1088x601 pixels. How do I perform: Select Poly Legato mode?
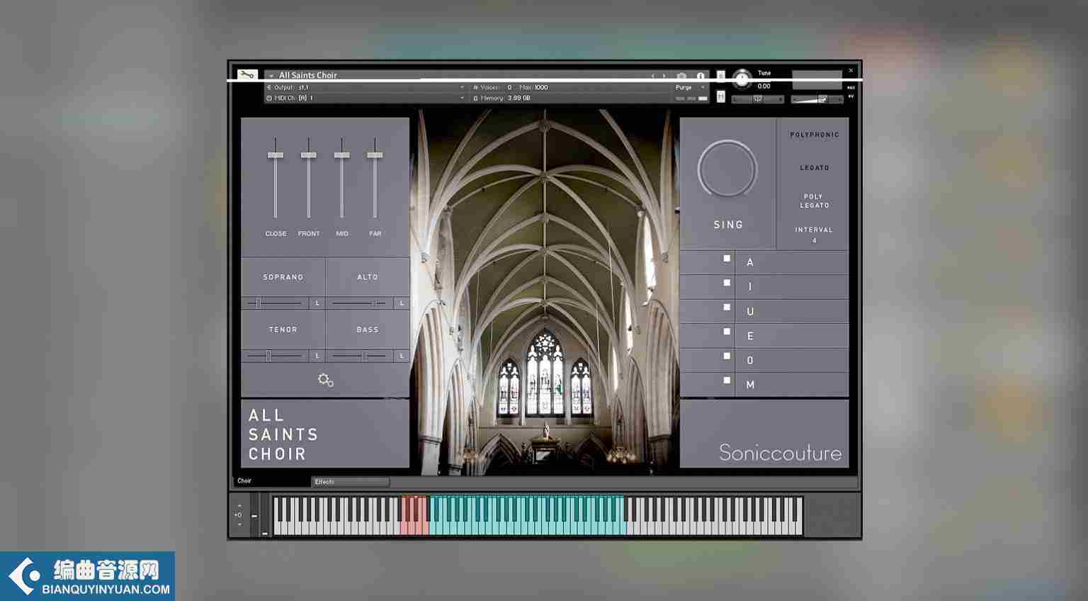click(x=815, y=201)
